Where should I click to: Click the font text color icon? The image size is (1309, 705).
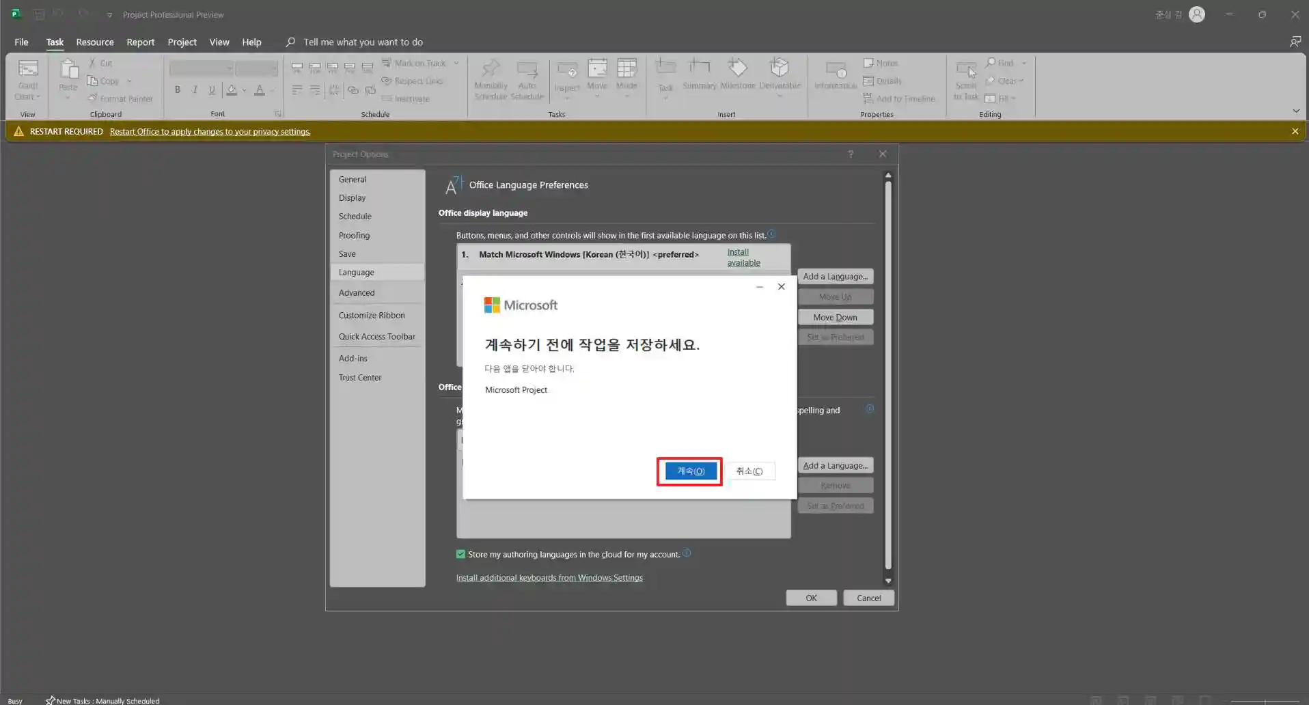tap(259, 89)
